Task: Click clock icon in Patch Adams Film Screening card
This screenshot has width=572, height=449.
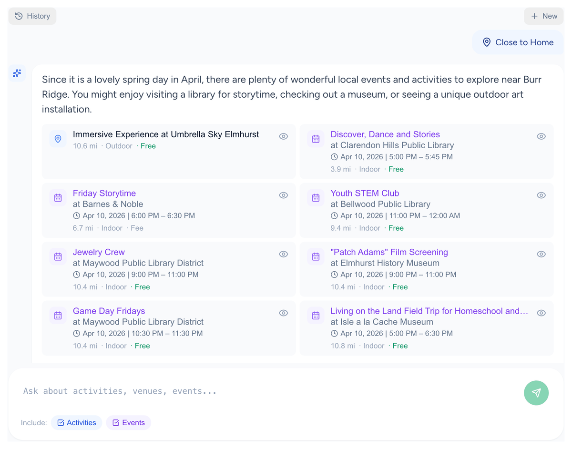Action: click(x=334, y=275)
